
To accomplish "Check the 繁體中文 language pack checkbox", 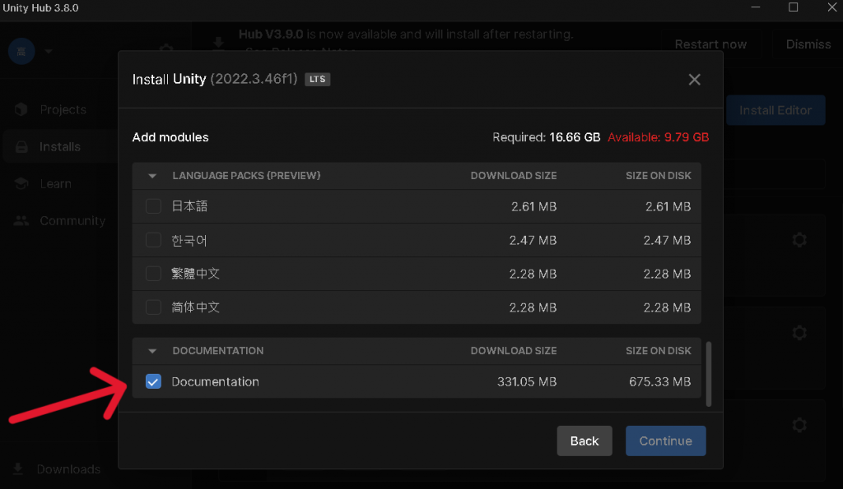I will [x=153, y=274].
